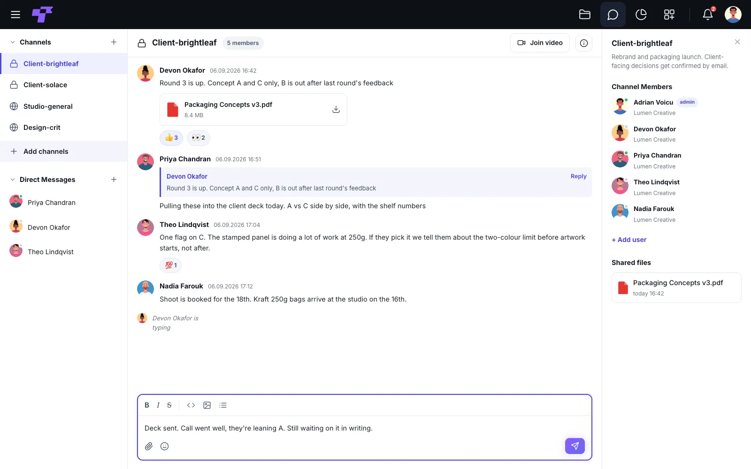Click Reply on quoted Devon message
The image size is (751, 469).
click(x=579, y=176)
